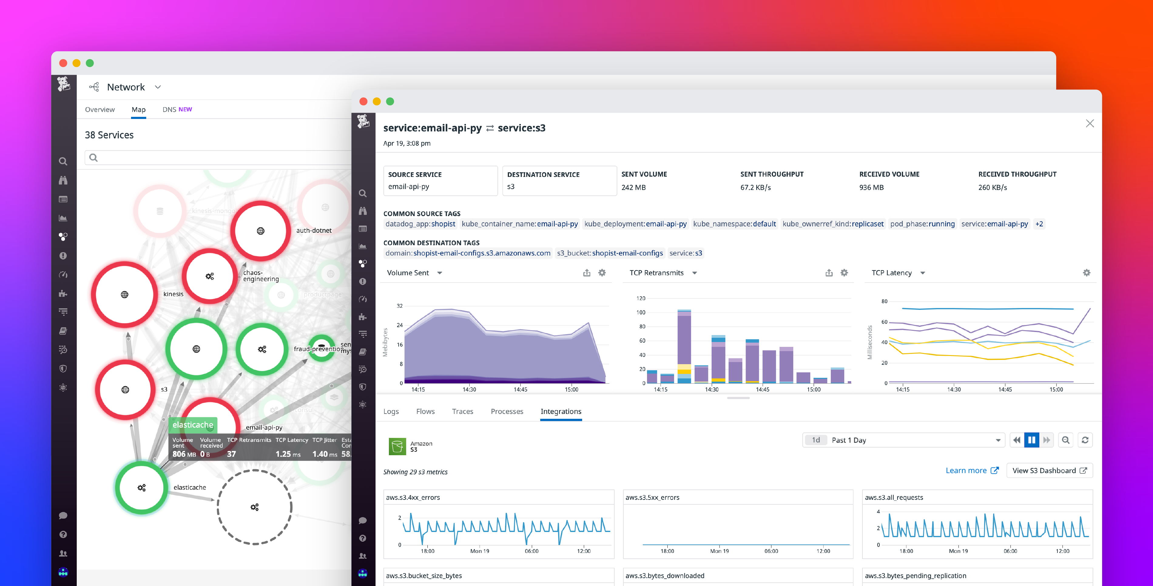Open Watchdog from the left sidebar

coord(63,180)
